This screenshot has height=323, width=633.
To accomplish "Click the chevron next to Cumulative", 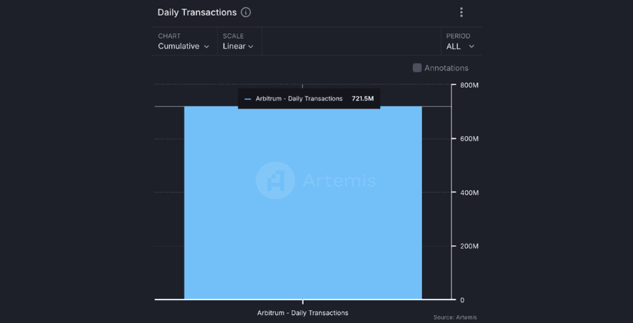I will click(206, 47).
